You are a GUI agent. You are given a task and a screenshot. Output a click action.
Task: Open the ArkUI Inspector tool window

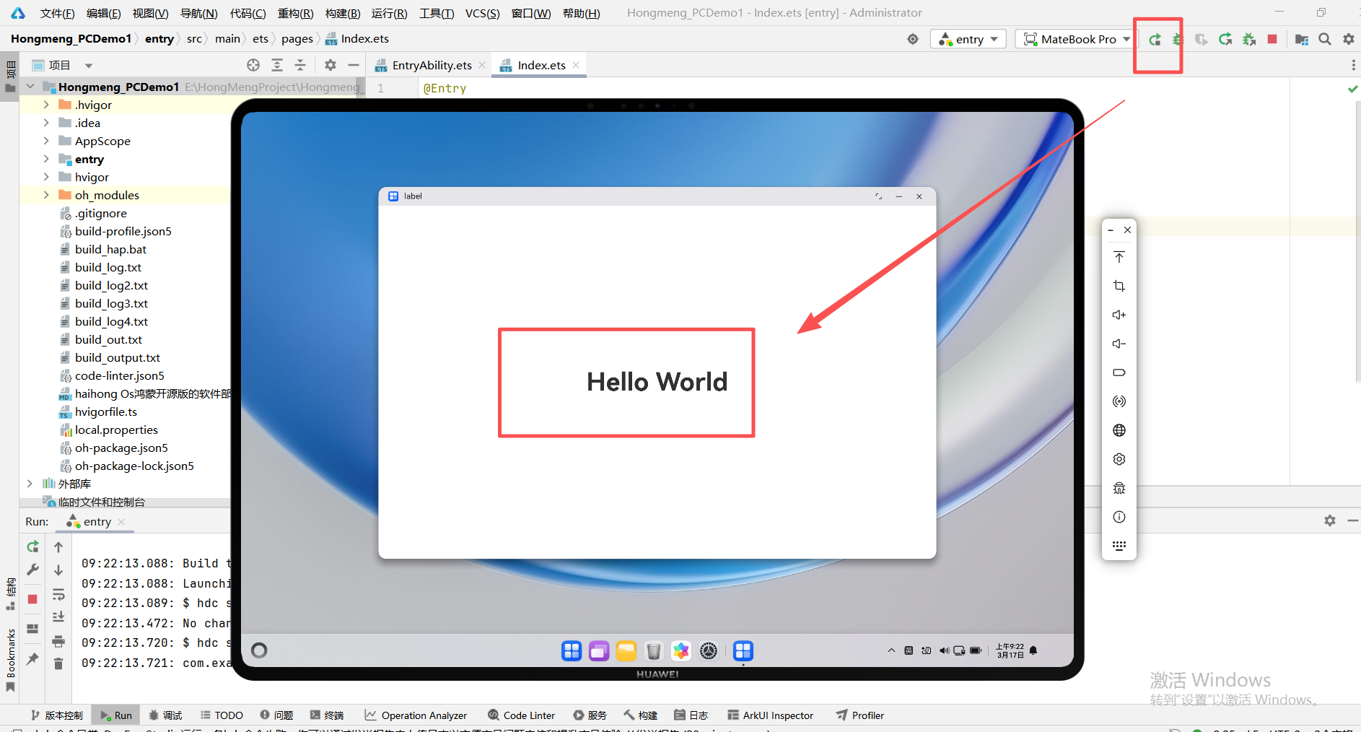click(x=771, y=715)
